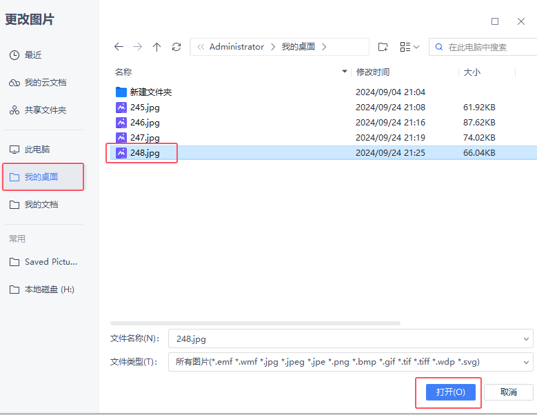This screenshot has height=415, width=537.
Task: Click the clock icon beside 最近
Action: 14,55
